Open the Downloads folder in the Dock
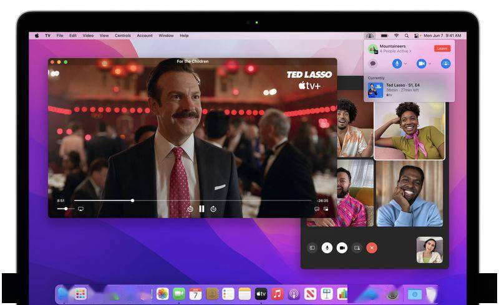 pyautogui.click(x=415, y=294)
